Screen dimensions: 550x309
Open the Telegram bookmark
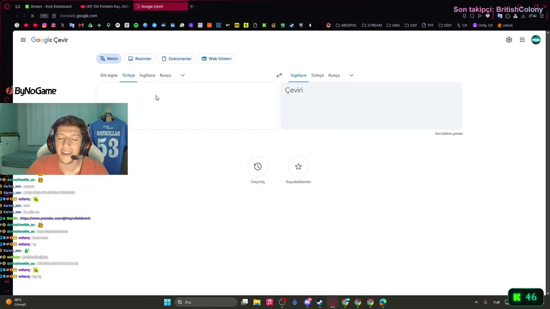[x=154, y=25]
